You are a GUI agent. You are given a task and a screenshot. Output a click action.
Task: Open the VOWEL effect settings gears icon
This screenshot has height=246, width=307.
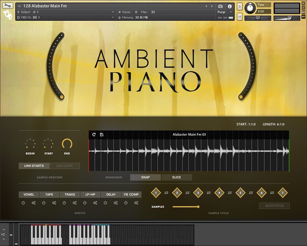point(34,203)
